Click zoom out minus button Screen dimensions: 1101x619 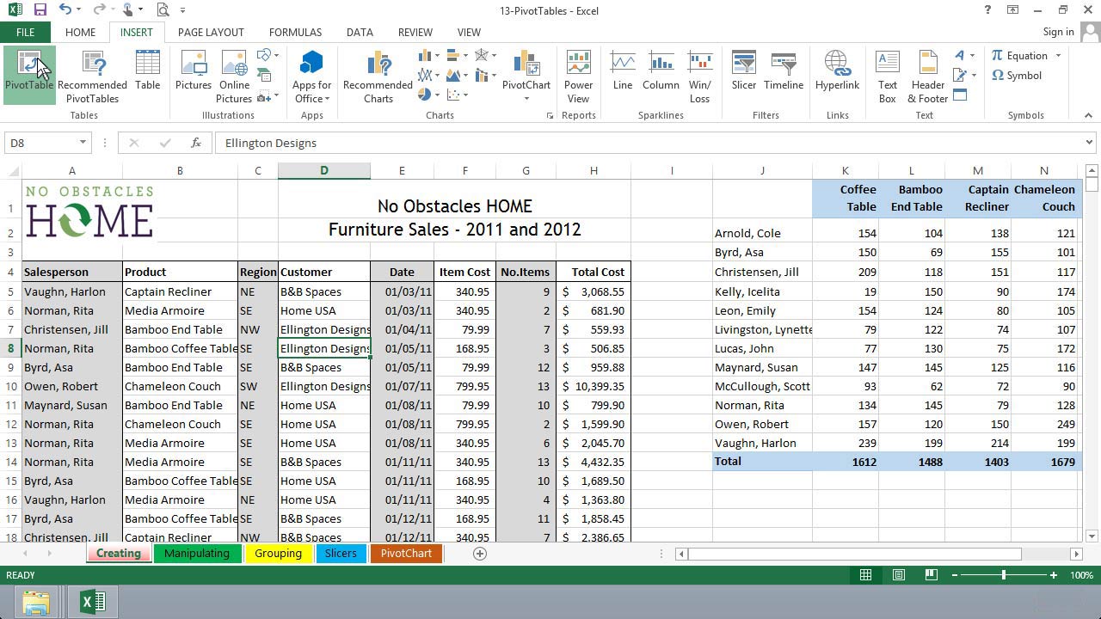954,575
